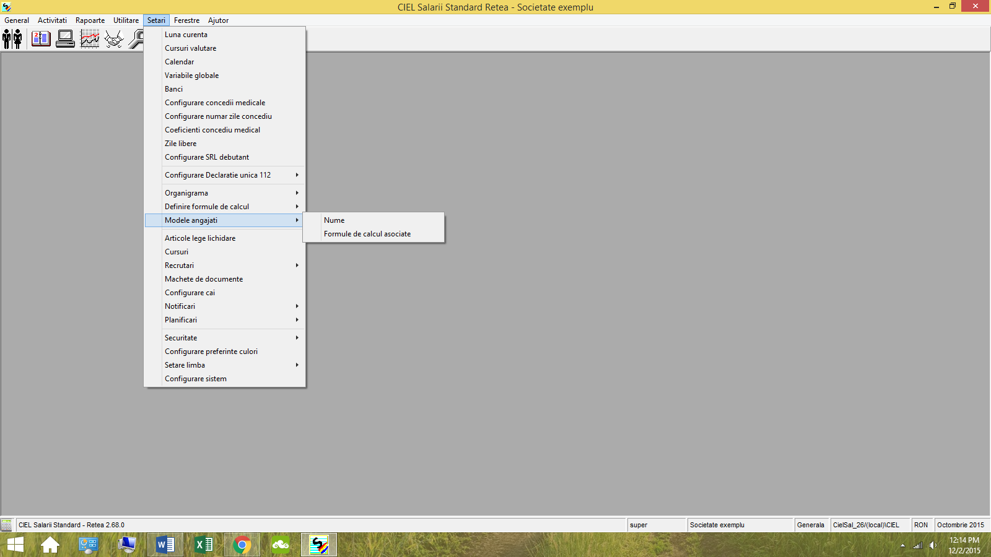This screenshot has height=557, width=991.
Task: Select Formule de calcul asociate
Action: pyautogui.click(x=373, y=234)
